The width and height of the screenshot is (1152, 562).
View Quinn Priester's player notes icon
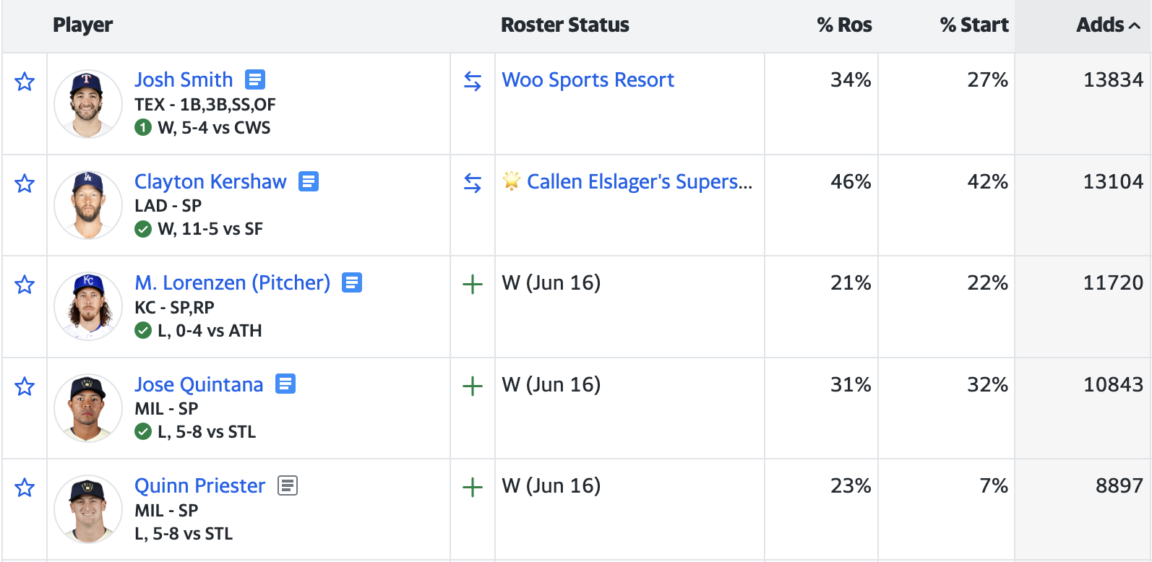pos(288,485)
